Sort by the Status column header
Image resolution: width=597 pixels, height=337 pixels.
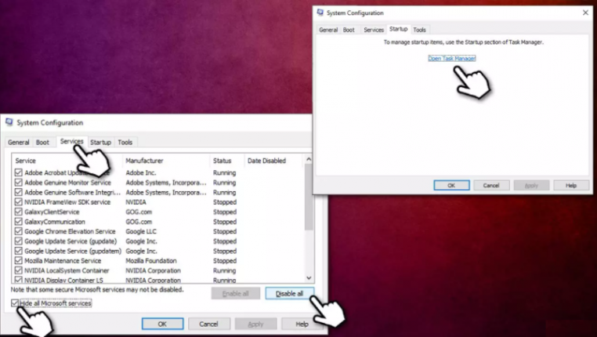click(226, 161)
